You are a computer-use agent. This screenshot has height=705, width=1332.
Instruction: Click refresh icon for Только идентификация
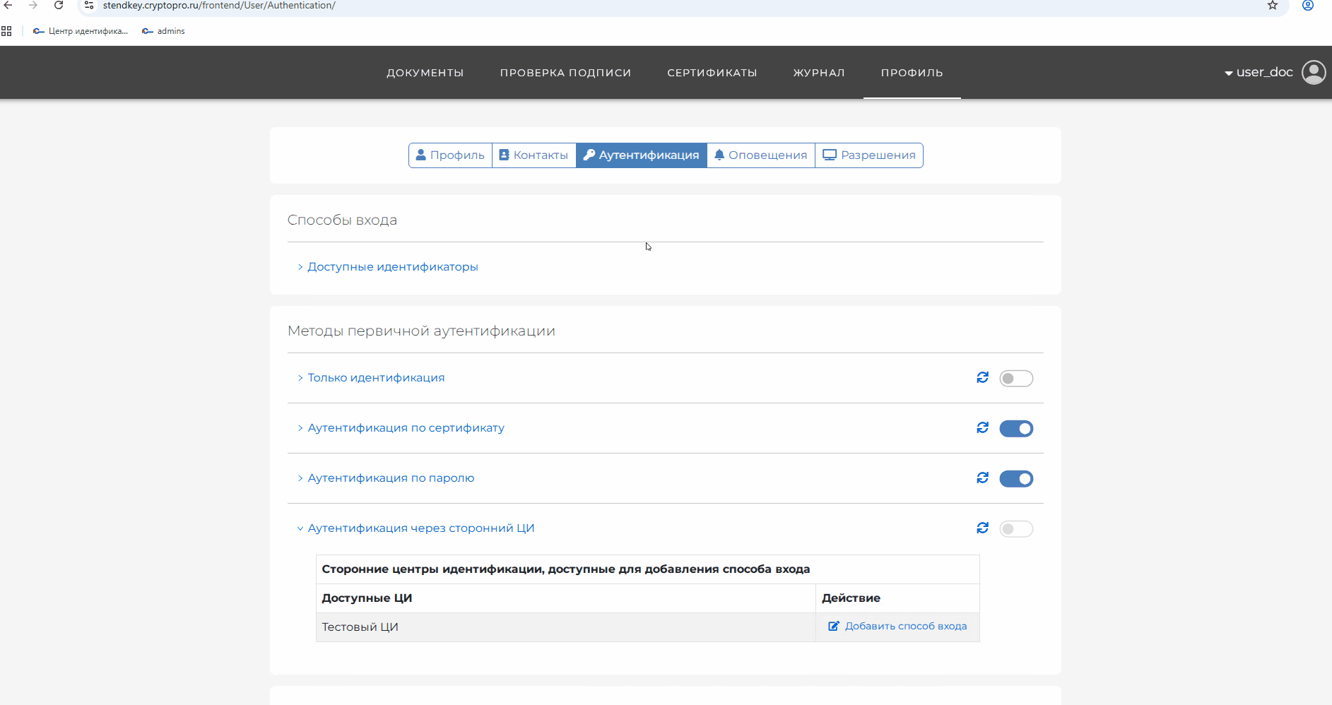coord(982,378)
